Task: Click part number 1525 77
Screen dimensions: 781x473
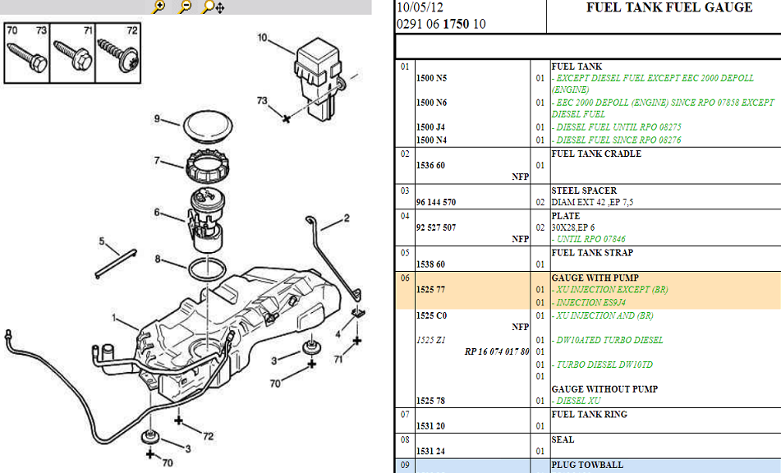Action: point(431,289)
